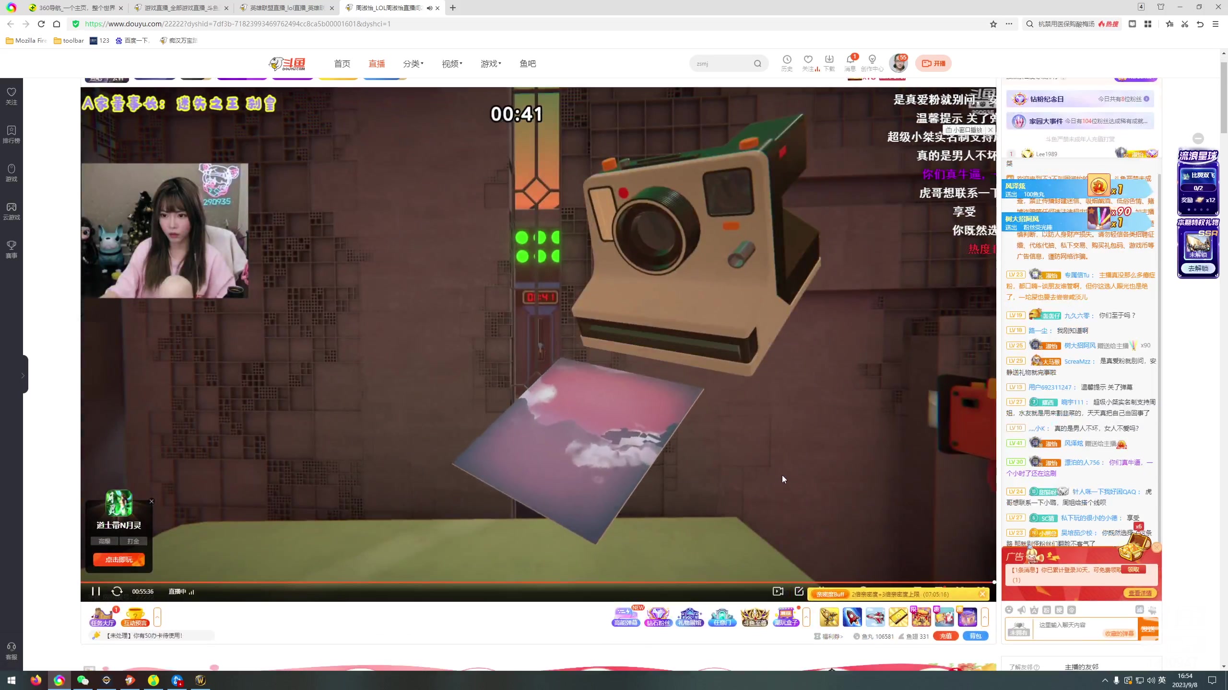Open 任务大厅 task hall icon

tap(103, 617)
